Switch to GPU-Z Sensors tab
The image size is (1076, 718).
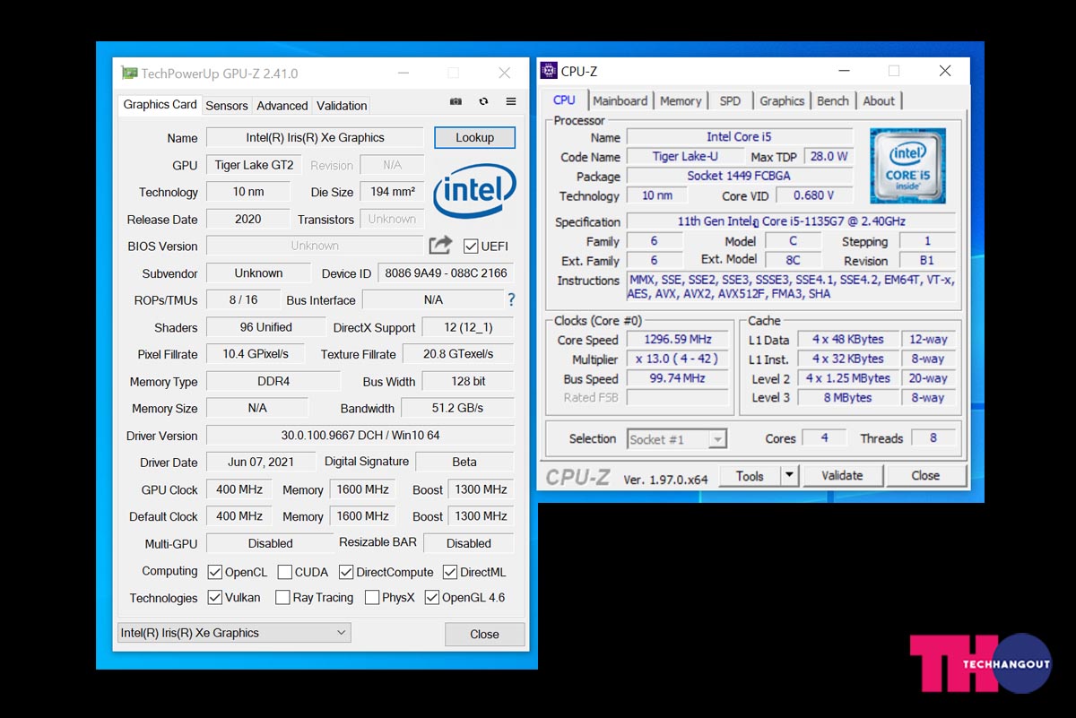[x=227, y=106]
